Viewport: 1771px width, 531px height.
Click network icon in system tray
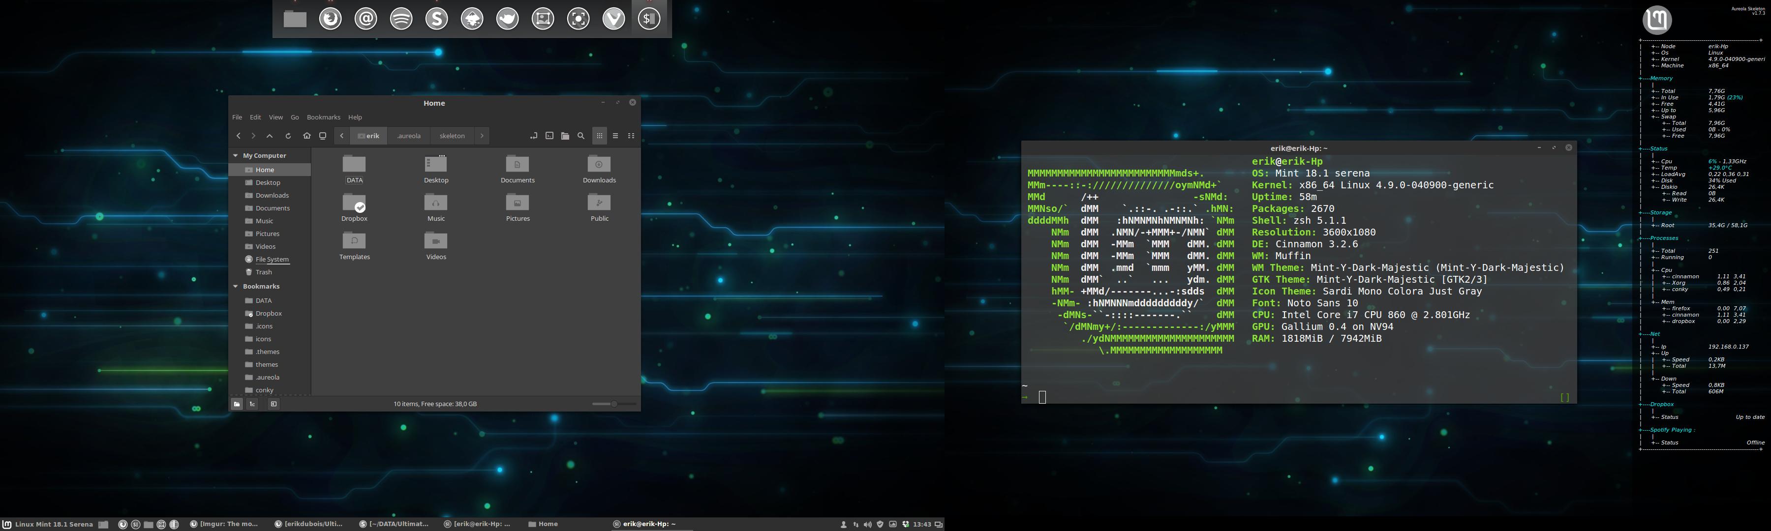click(x=856, y=525)
